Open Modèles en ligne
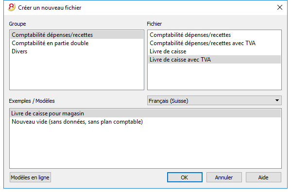Image resolution: width=291 pixels, height=192 pixels. (30, 177)
